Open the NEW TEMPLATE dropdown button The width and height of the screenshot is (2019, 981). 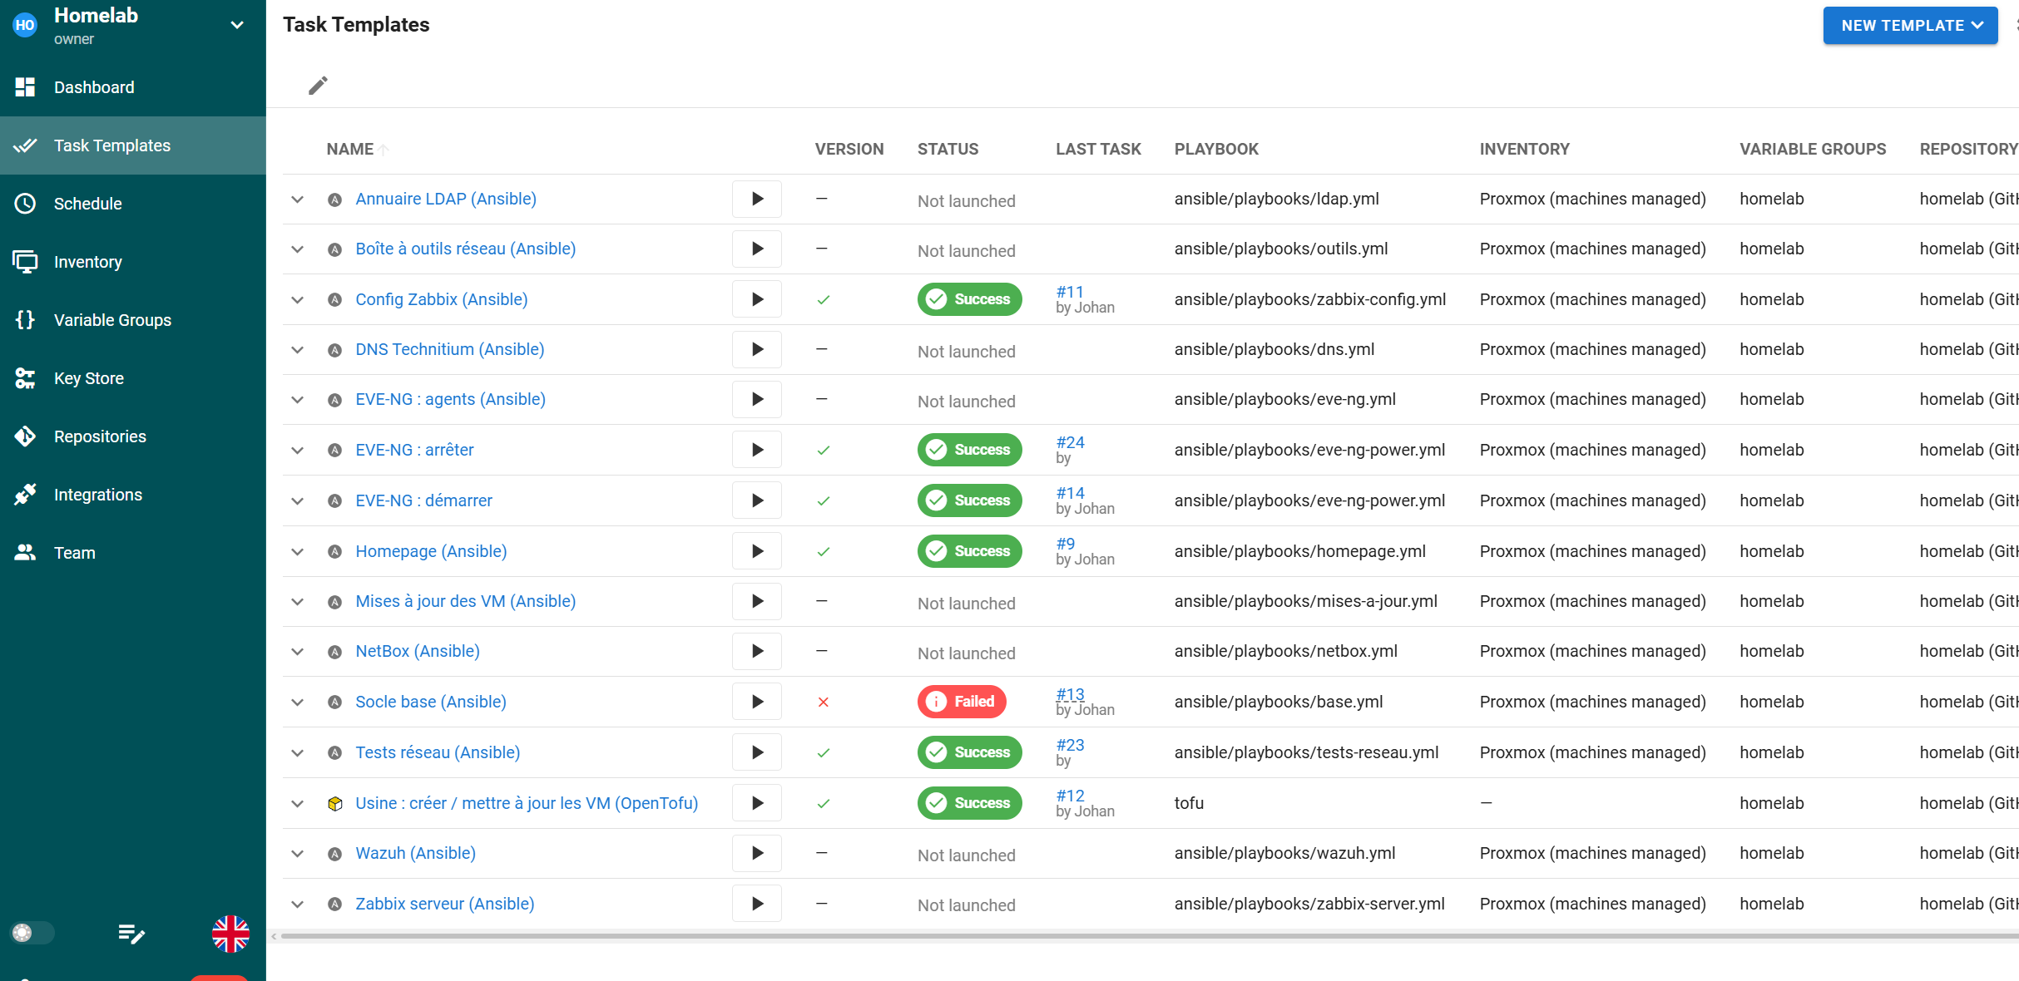(1910, 26)
